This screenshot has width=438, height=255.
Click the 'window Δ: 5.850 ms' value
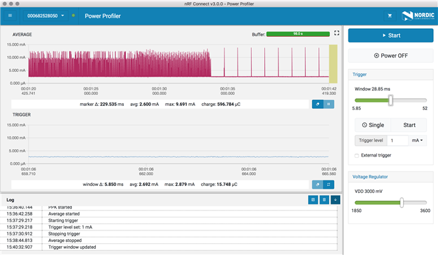[x=103, y=185]
